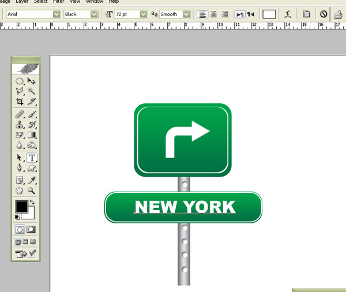The width and height of the screenshot is (346, 292).
Task: Cancel current text edits
Action: pyautogui.click(x=324, y=14)
